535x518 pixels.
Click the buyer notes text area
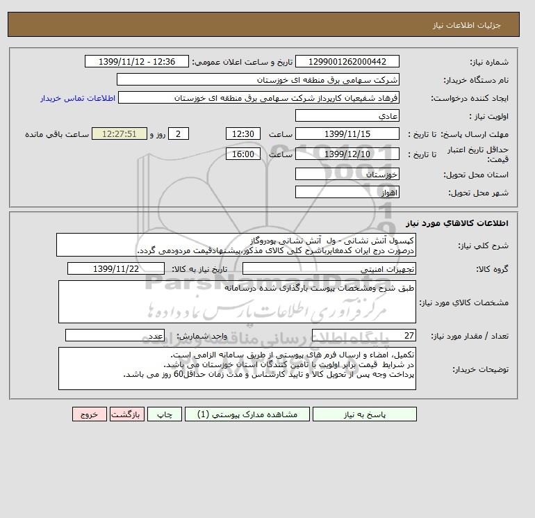[237, 369]
